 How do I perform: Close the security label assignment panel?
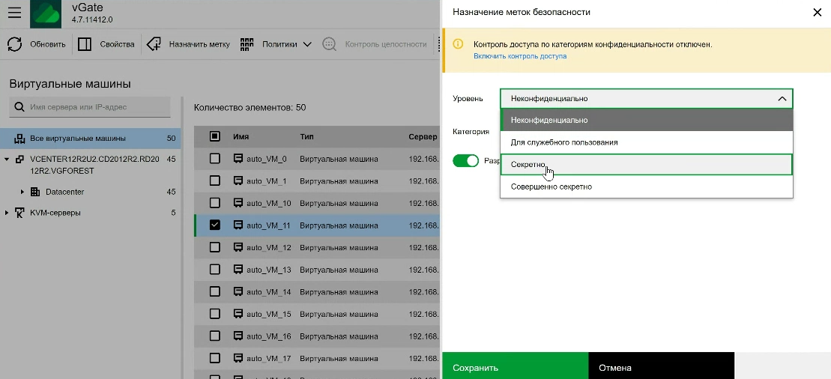(817, 12)
